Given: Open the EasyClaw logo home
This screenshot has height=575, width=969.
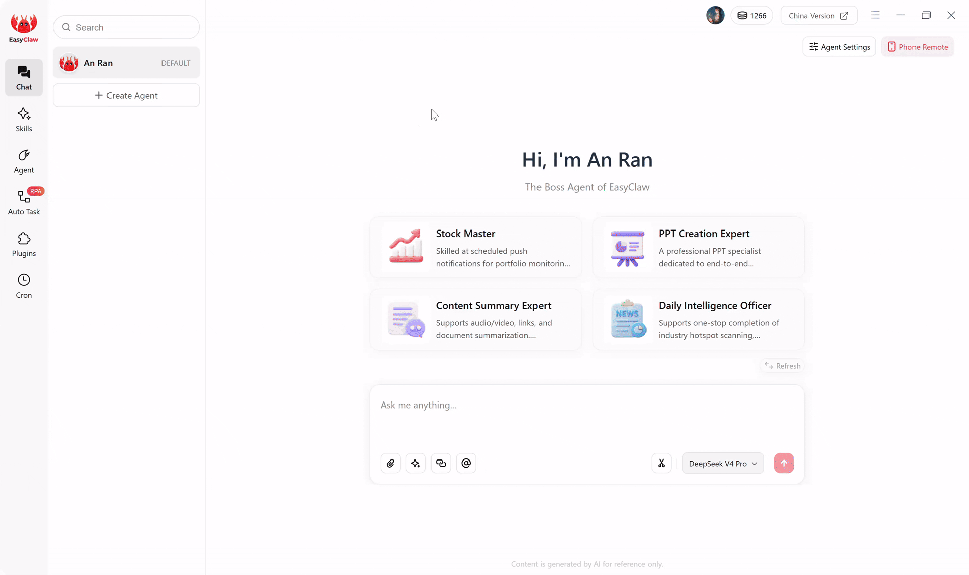Looking at the screenshot, I should pyautogui.click(x=24, y=28).
